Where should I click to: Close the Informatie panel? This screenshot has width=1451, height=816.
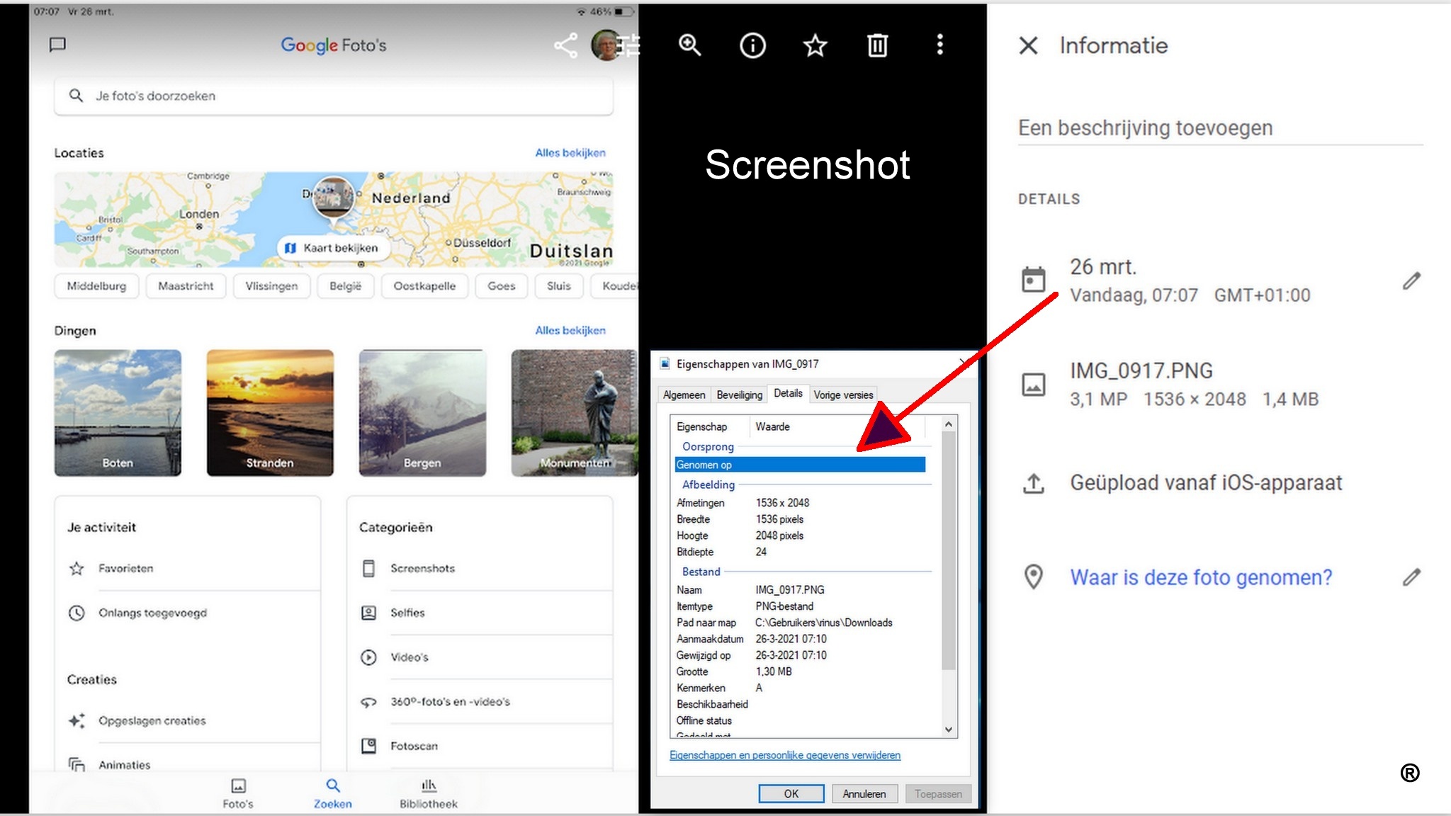point(1028,46)
